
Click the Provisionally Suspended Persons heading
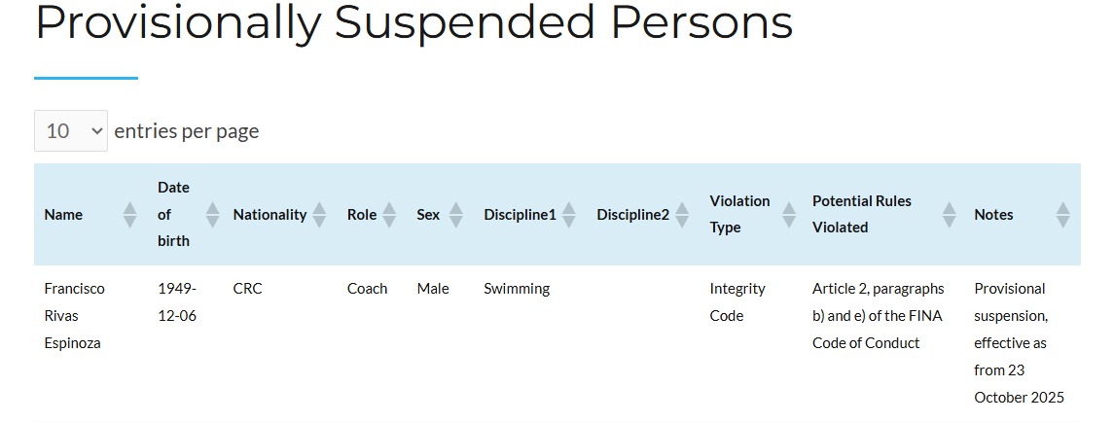pos(413,23)
